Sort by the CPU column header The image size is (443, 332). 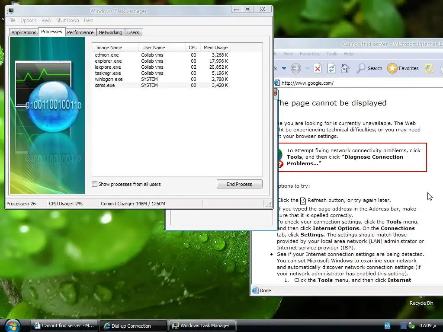[x=193, y=48]
